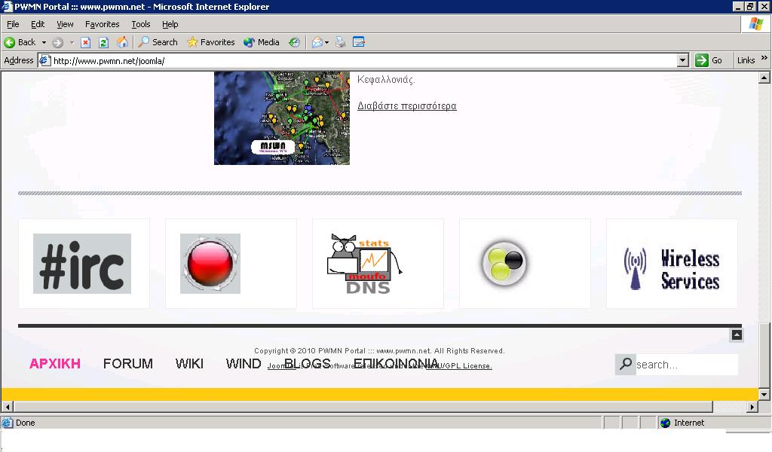This screenshot has height=452, width=772.
Task: Refresh the page with the toolbar icon
Action: tap(103, 42)
